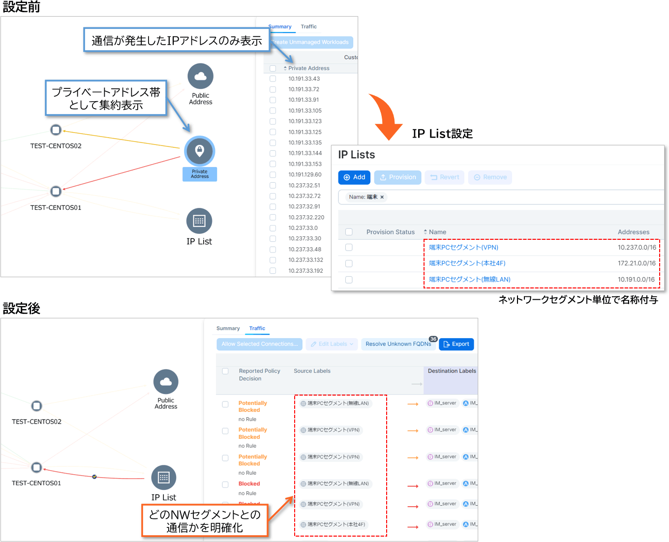This screenshot has width=669, height=542.
Task: Switch to the Summary tab in 設定後 panel
Action: point(228,328)
